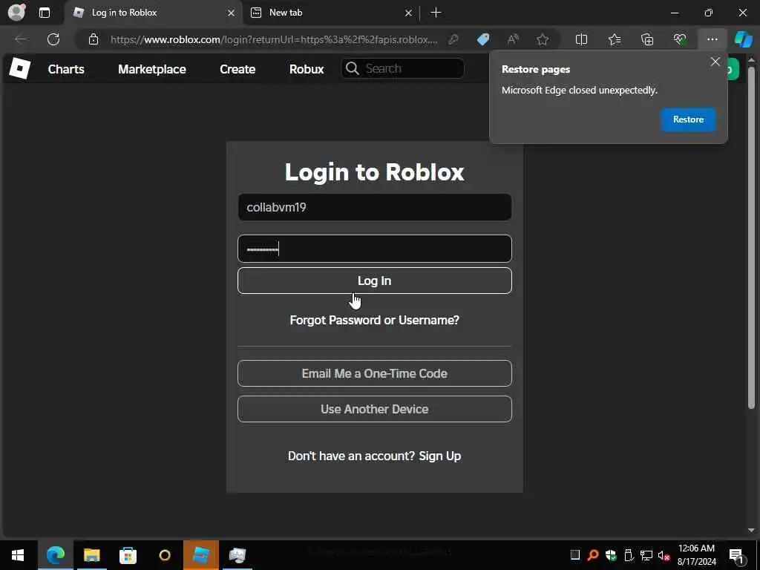Viewport: 760px width, 570px height.
Task: Close the New tab tab
Action: pyautogui.click(x=408, y=13)
